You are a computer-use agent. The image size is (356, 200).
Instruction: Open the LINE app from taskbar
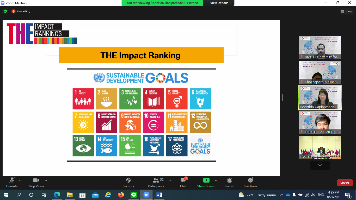(134, 195)
